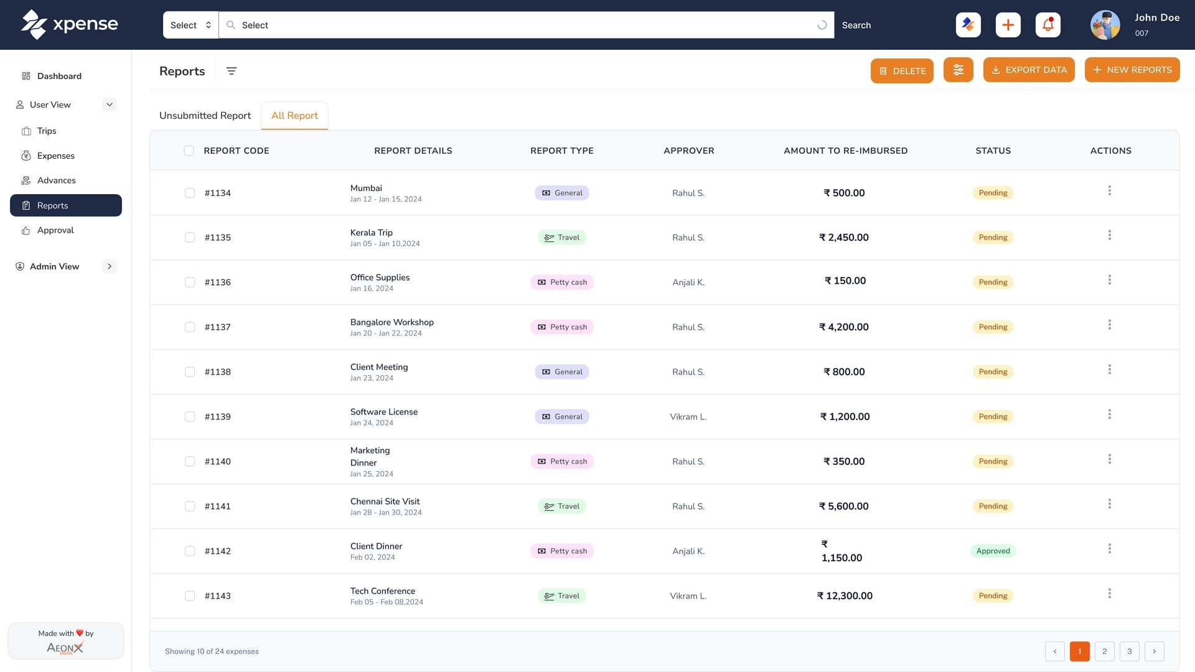Open three-dot actions for #1139

1109,414
